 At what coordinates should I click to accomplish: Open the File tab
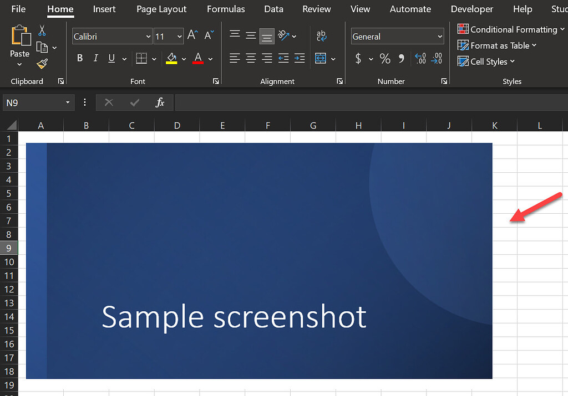point(18,9)
